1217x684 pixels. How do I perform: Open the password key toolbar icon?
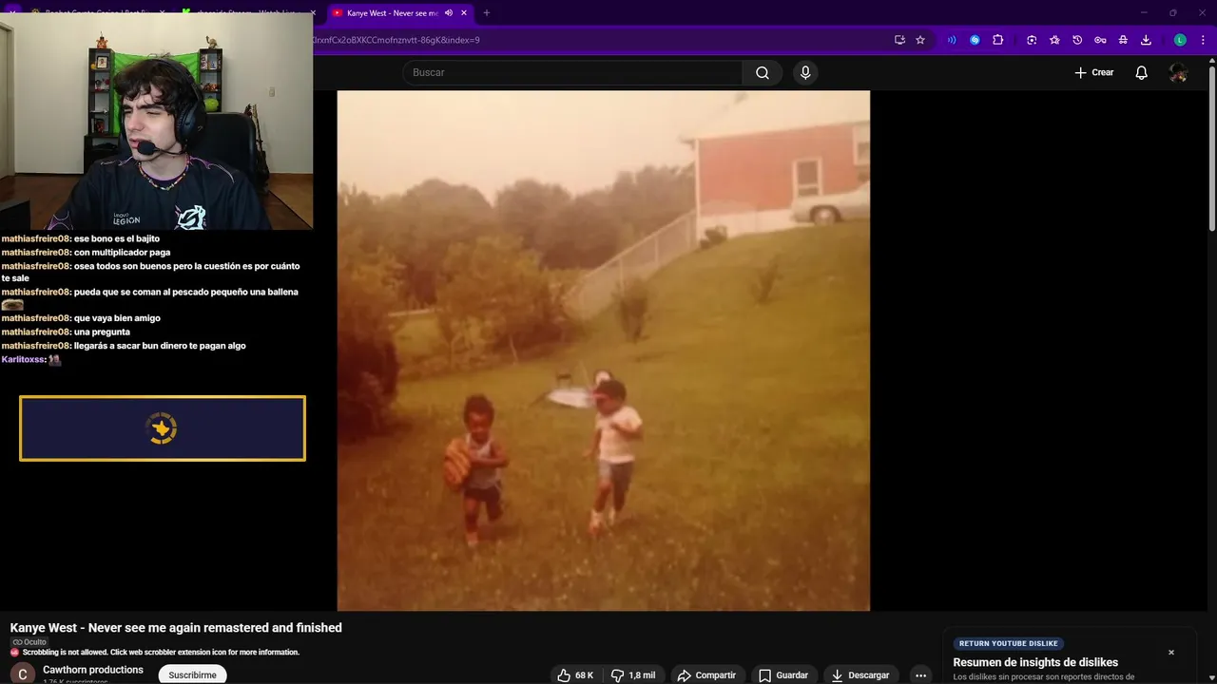click(x=1100, y=40)
